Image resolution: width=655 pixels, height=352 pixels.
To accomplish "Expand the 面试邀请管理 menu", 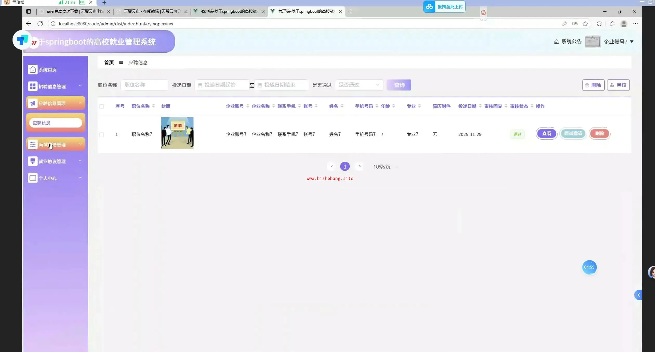I will coord(56,144).
